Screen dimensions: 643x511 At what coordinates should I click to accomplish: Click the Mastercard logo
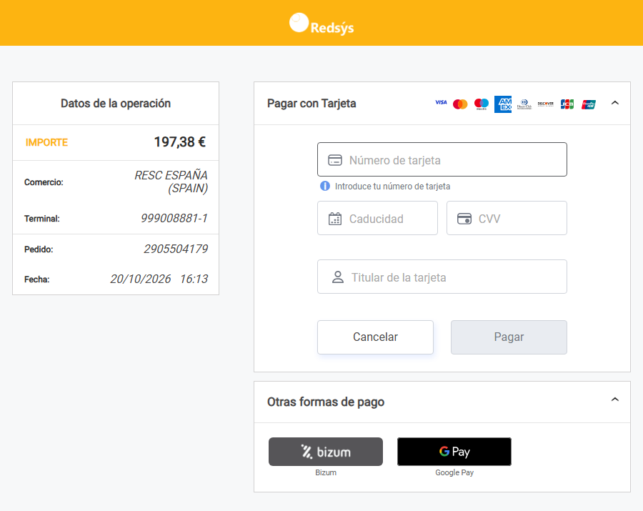point(460,104)
